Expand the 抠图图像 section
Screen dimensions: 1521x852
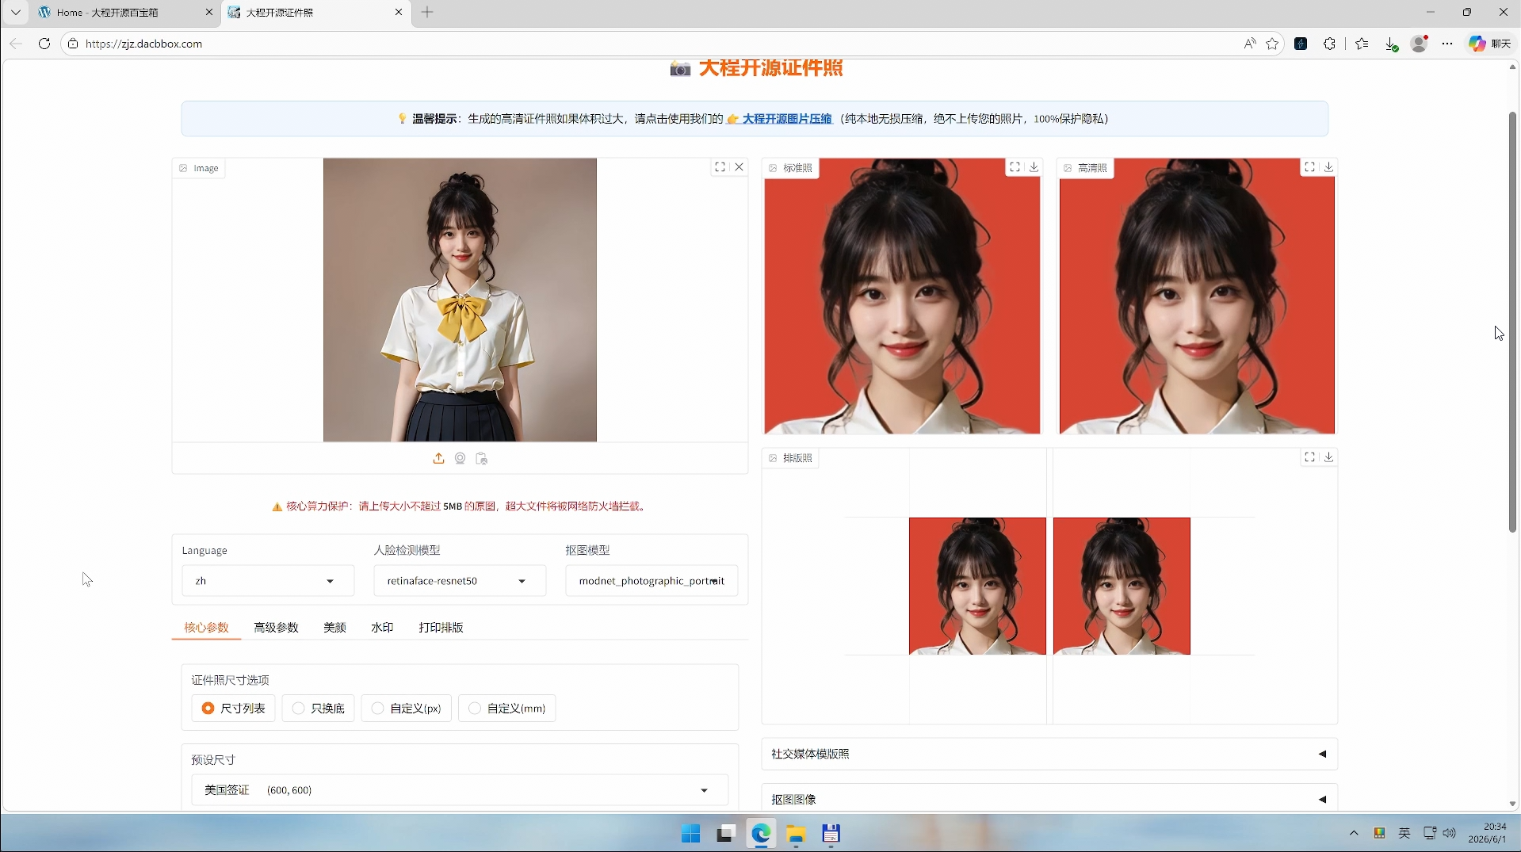coord(1049,799)
